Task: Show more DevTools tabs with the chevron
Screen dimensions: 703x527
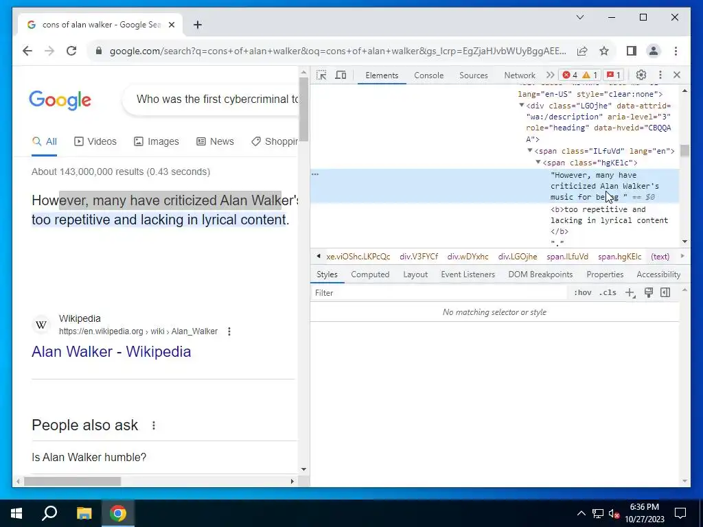Action: click(550, 75)
